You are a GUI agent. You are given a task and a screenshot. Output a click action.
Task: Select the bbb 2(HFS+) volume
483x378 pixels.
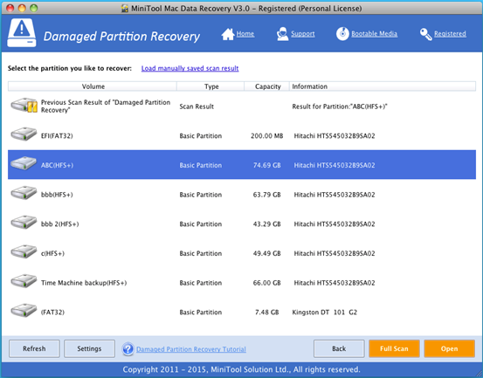[x=59, y=224]
